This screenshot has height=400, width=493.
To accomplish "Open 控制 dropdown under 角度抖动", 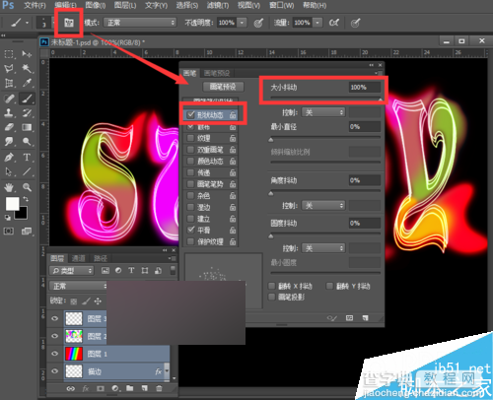I will point(323,206).
